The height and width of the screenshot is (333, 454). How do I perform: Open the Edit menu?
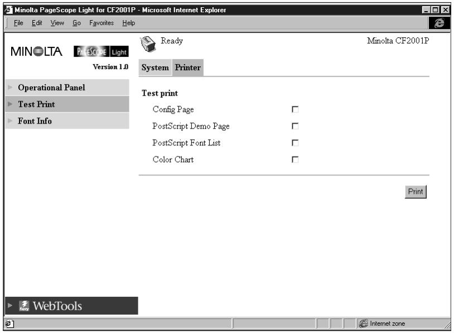pyautogui.click(x=37, y=23)
